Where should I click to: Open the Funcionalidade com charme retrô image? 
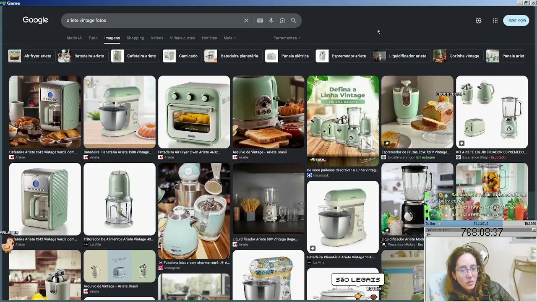coord(194,211)
